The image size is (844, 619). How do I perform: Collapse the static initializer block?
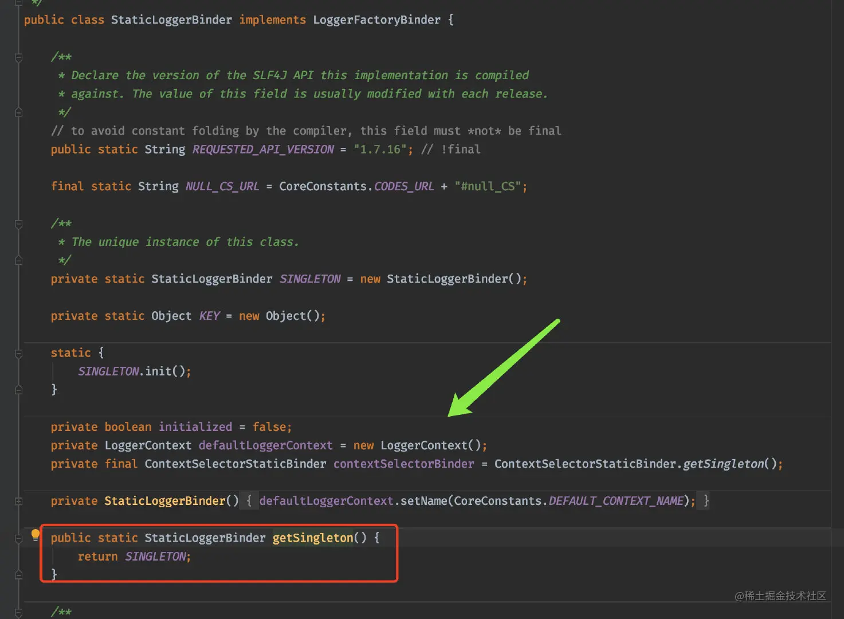click(18, 354)
